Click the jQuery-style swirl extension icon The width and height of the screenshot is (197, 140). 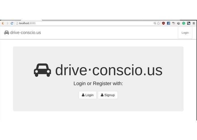coord(179,23)
